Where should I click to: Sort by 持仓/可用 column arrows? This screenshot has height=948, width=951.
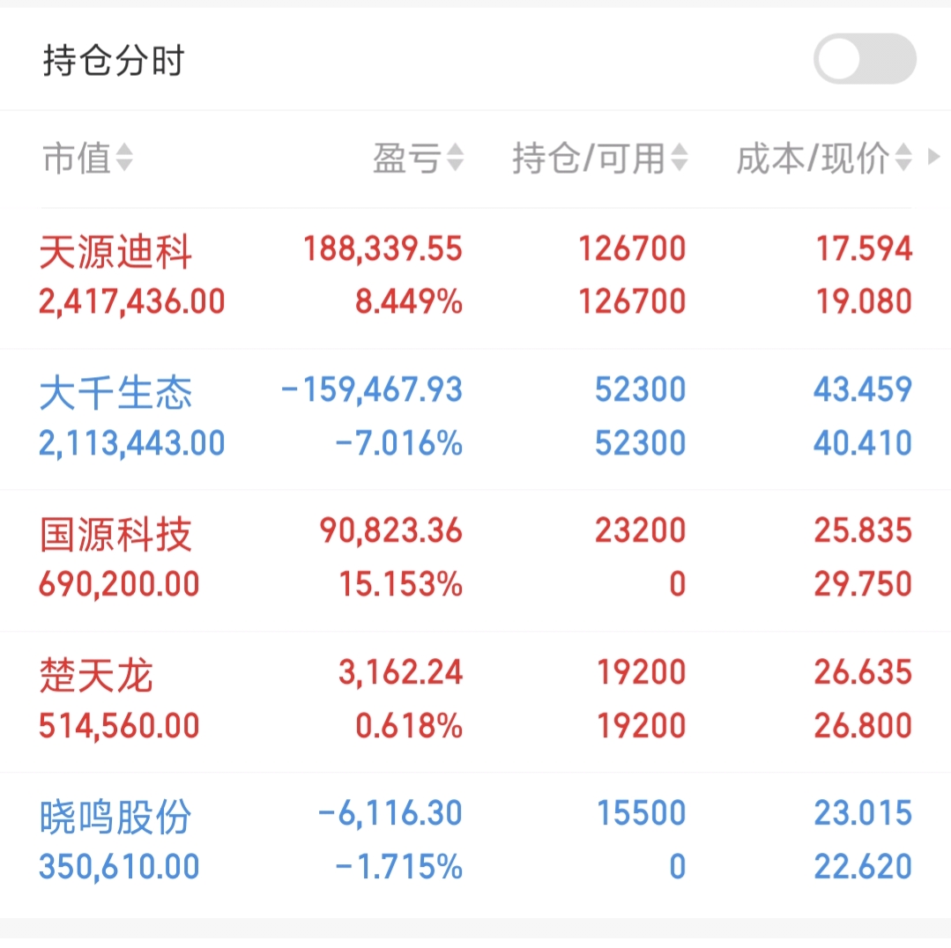point(680,158)
